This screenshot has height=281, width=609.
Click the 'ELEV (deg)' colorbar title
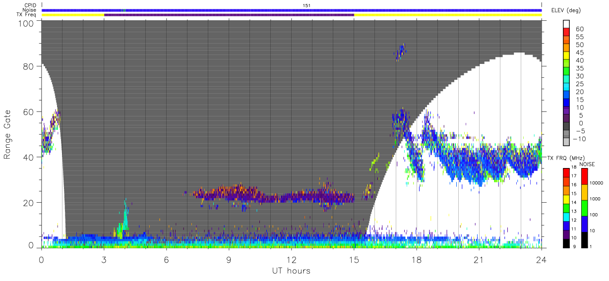tap(566, 10)
